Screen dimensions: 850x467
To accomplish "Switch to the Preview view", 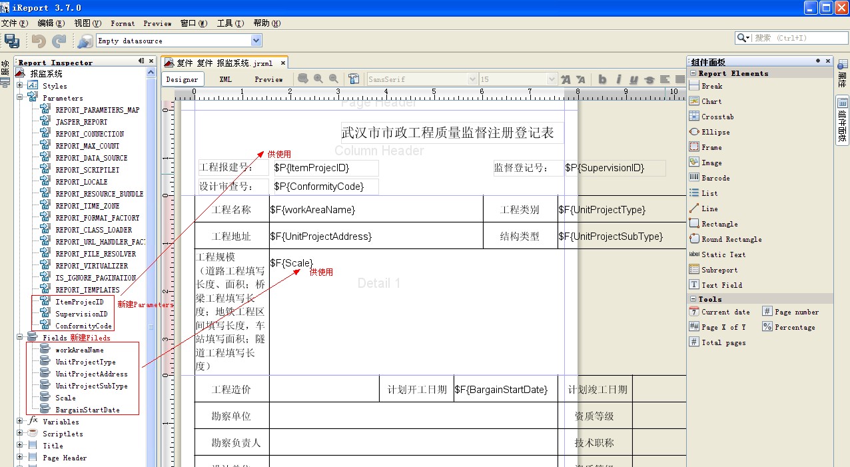I will click(x=268, y=79).
